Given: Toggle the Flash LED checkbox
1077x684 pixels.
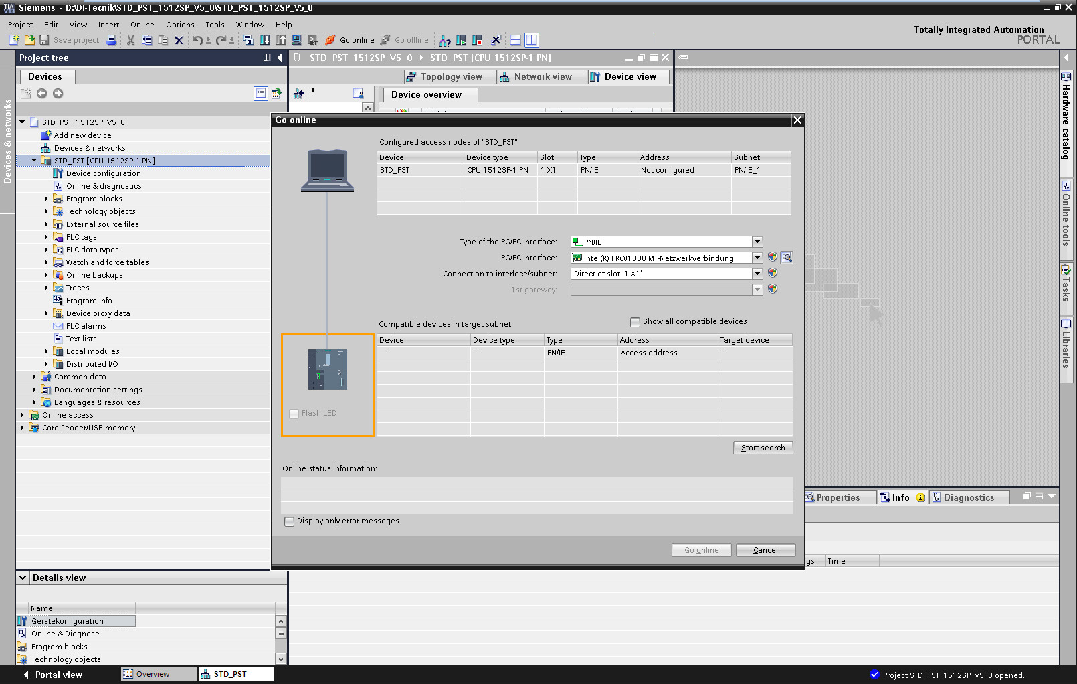Looking at the screenshot, I should click(294, 414).
